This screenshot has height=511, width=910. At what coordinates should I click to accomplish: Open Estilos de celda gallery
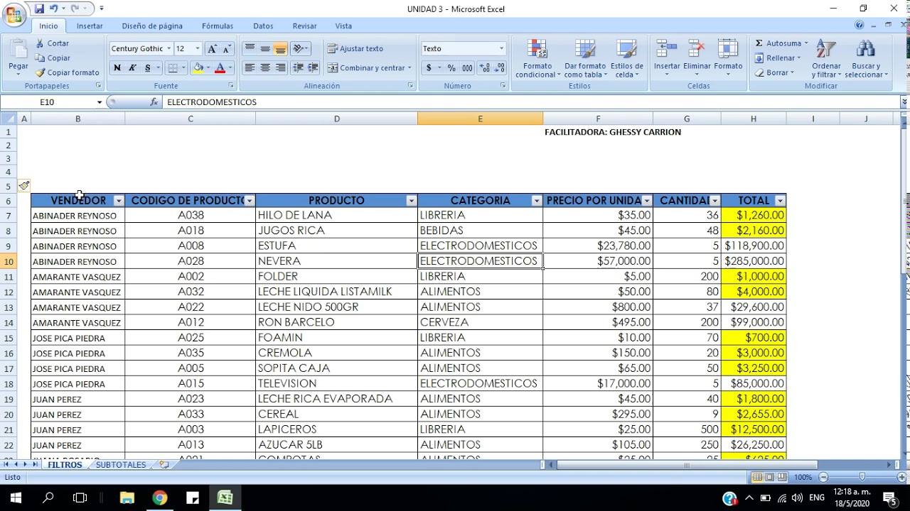pyautogui.click(x=626, y=59)
